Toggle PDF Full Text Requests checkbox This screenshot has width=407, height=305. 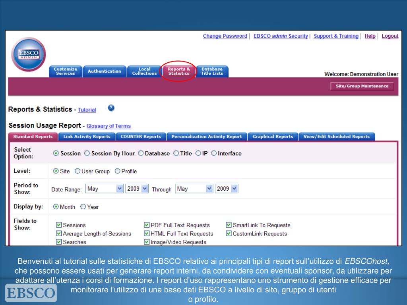coord(147,225)
